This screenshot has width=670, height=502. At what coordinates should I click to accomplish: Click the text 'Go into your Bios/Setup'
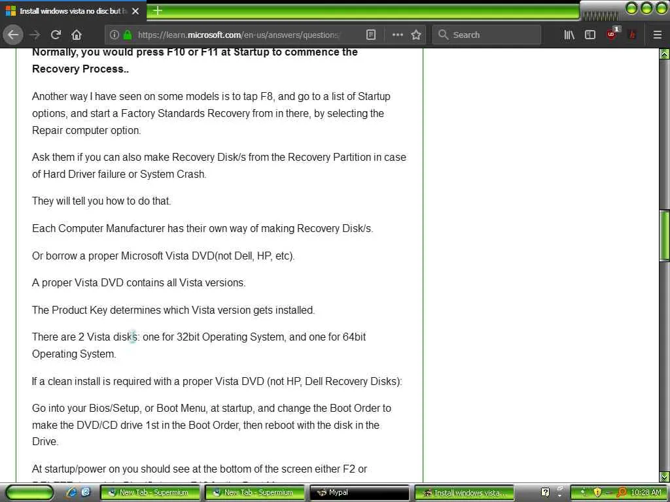pos(86,408)
